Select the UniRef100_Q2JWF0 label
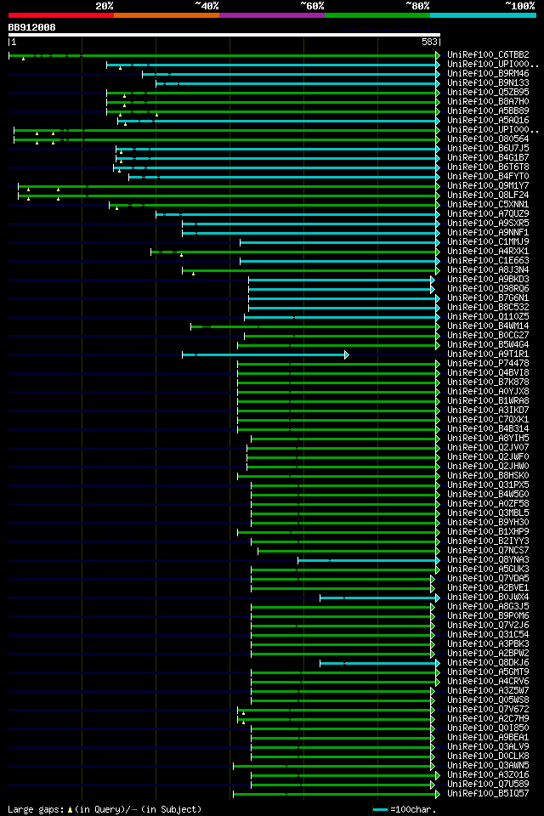 tap(488, 457)
